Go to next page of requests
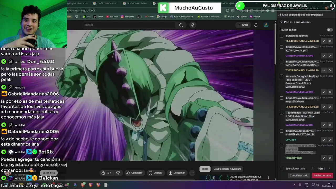 [329, 169]
